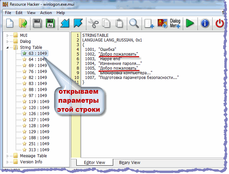Image resolution: width=229 pixels, height=174 pixels.
Task: Select string table entry 119 : 1049
Action: pos(39,102)
